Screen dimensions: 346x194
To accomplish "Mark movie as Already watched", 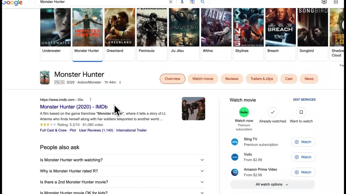I will pyautogui.click(x=272, y=115).
